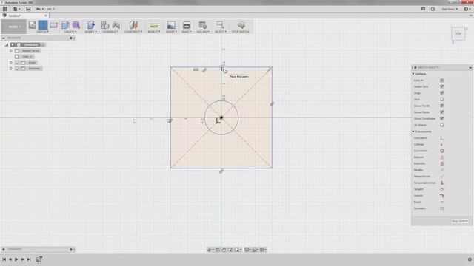
Task: Open the data panel grid icon
Action: (5, 9)
